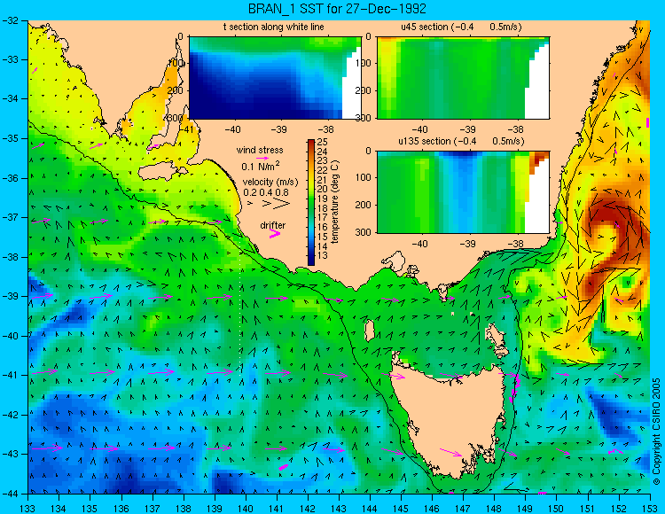Click the -32 latitude label on the main axis
This screenshot has width=665, height=514.
(x=10, y=20)
